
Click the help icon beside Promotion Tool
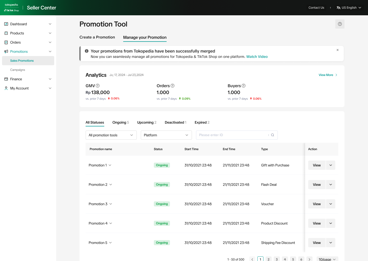[x=340, y=24]
